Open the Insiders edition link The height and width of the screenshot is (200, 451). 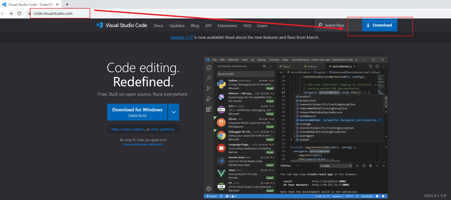[132, 129]
